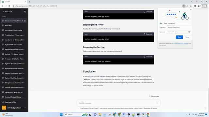Click the browser Forward arrow
The height and width of the screenshot is (117, 209).
click(6, 6)
